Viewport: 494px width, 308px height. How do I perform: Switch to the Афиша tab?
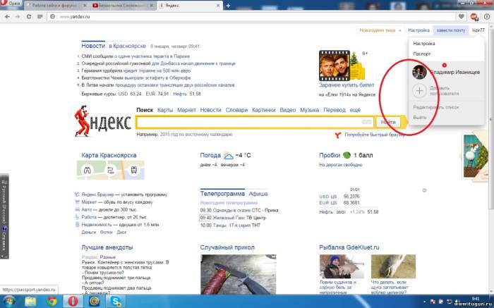point(258,194)
